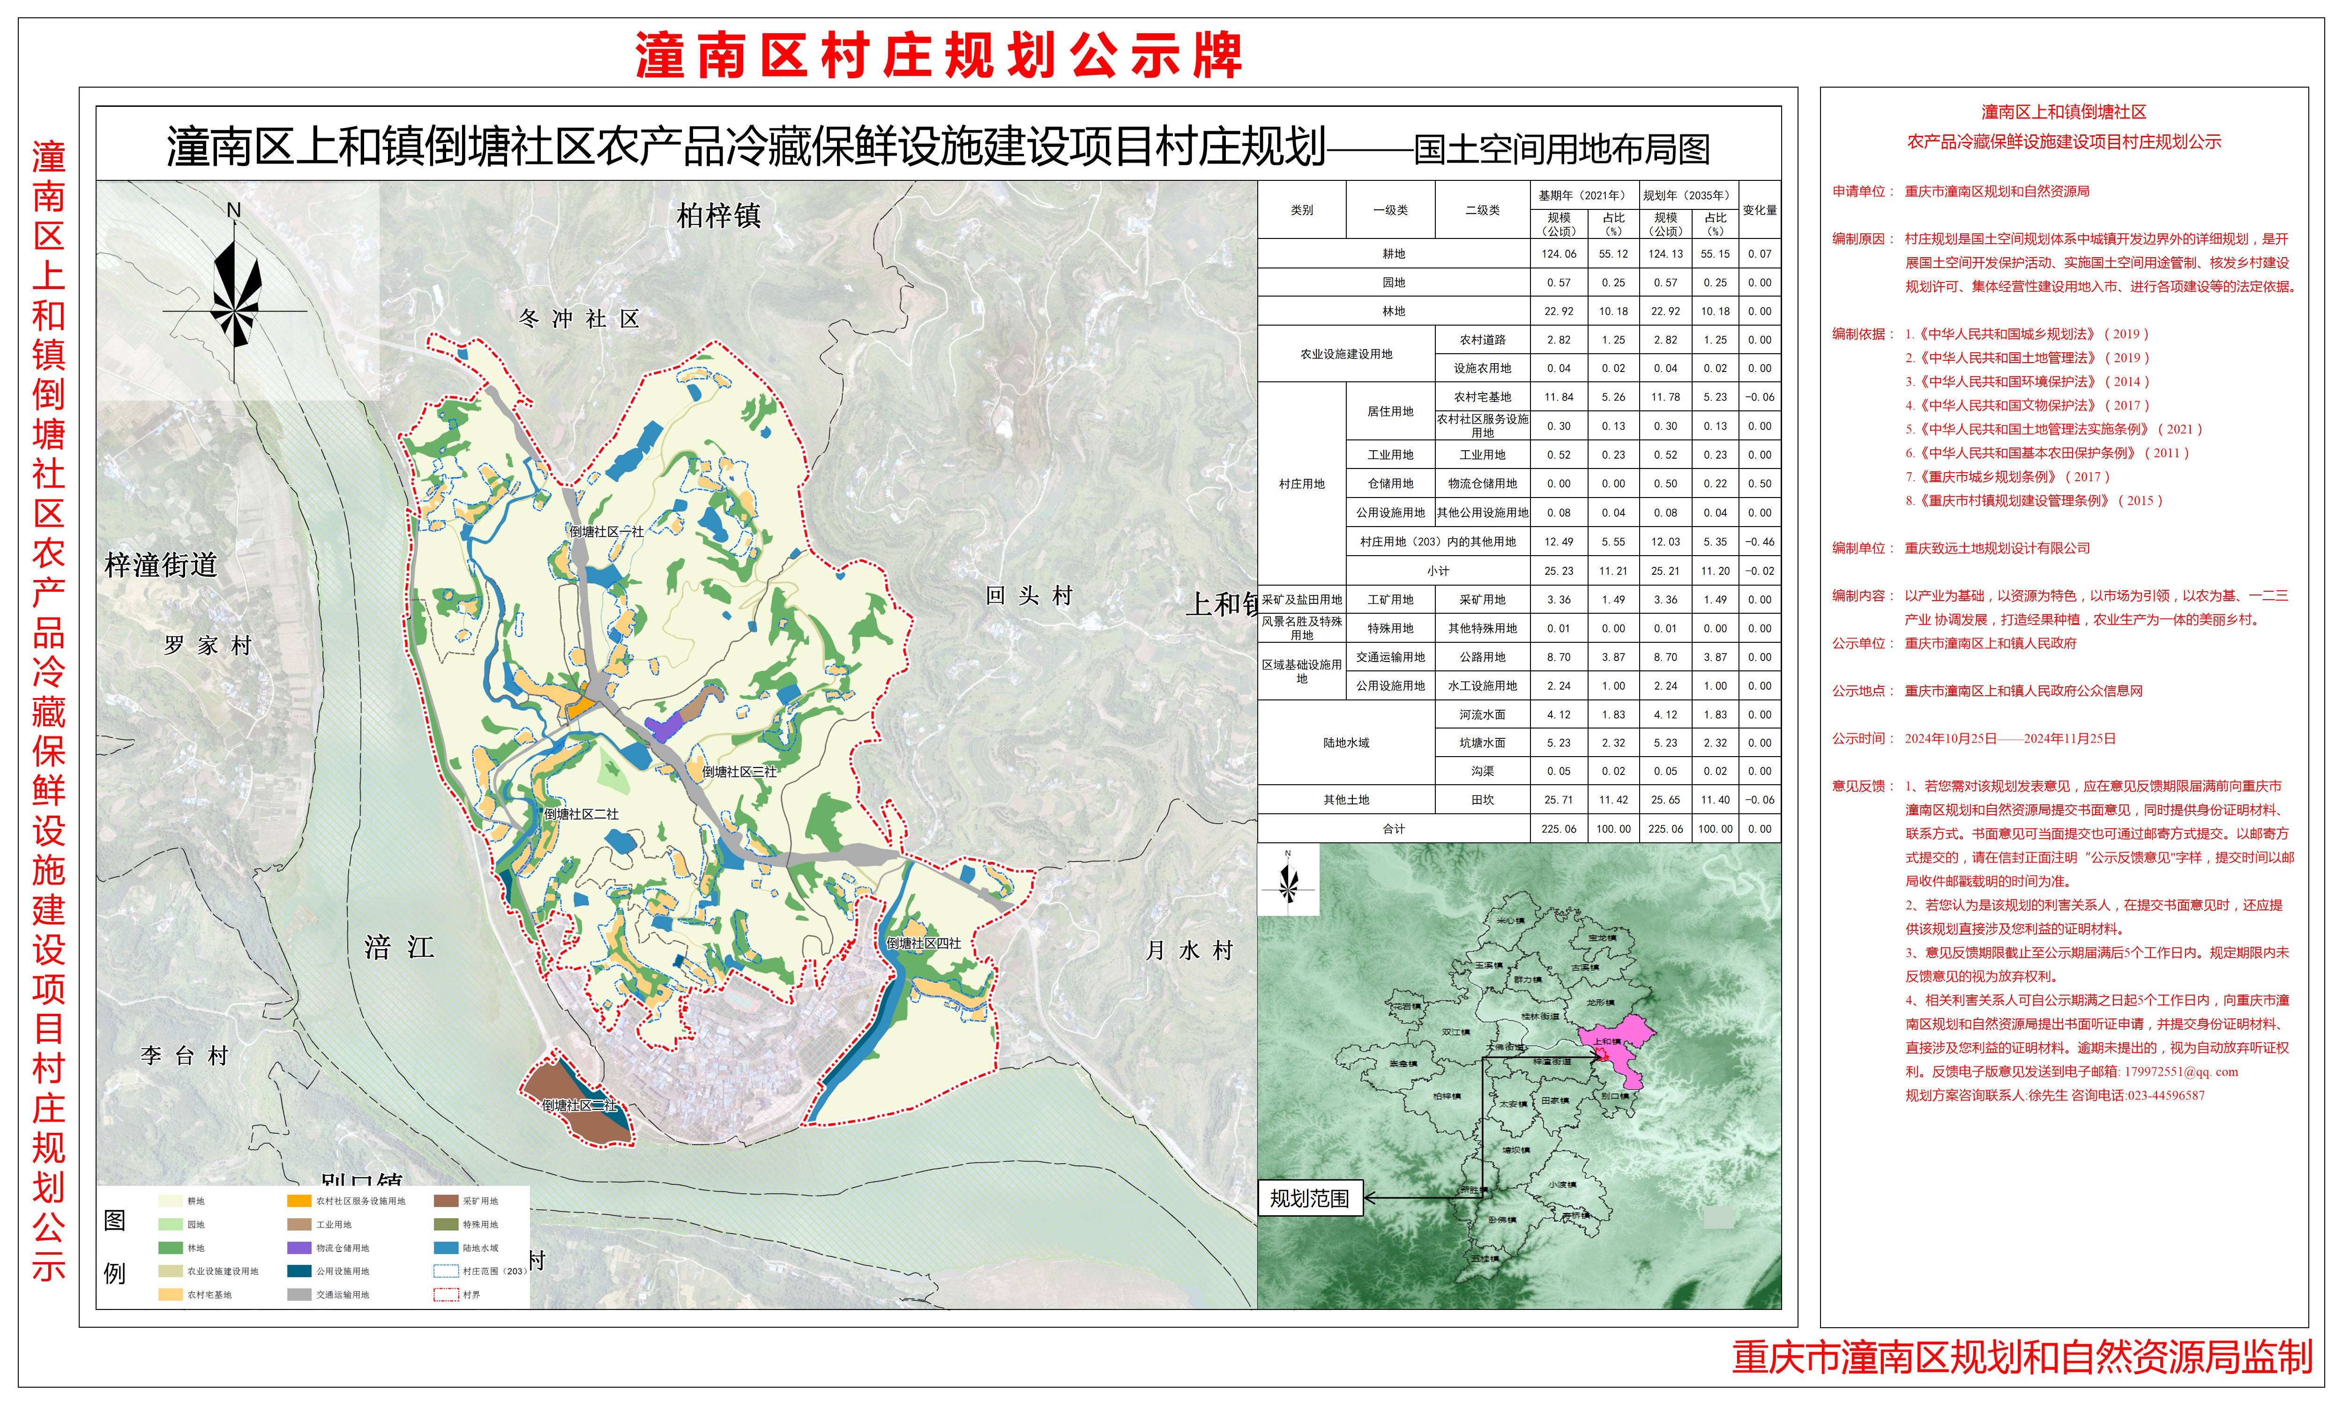The width and height of the screenshot is (2343, 1405).
Task: Click the 图例 legend title
Action: tap(115, 1247)
